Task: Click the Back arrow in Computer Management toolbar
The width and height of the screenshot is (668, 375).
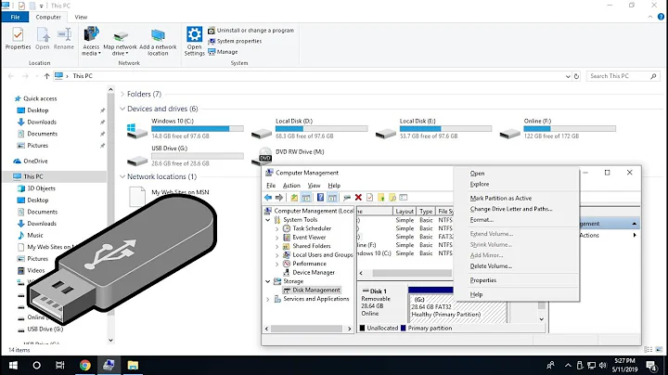Action: pyautogui.click(x=268, y=198)
